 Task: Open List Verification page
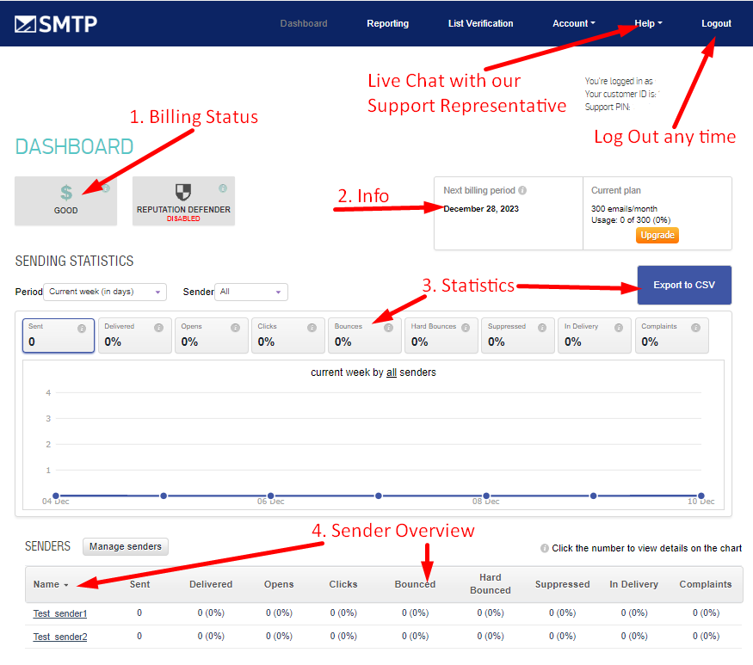coord(481,23)
